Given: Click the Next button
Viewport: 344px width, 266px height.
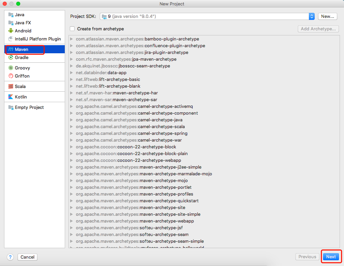Looking at the screenshot, I should click(x=331, y=257).
